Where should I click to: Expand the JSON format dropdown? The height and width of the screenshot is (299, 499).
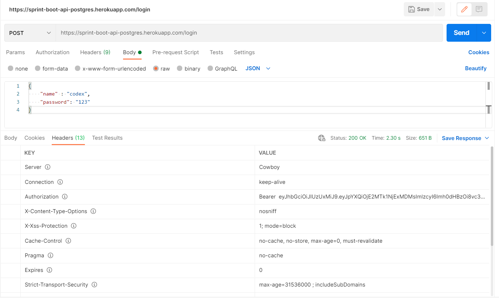258,68
